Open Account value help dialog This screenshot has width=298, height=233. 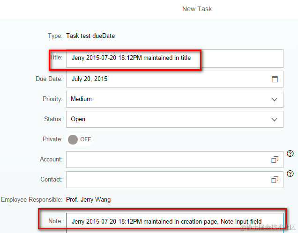click(x=275, y=160)
